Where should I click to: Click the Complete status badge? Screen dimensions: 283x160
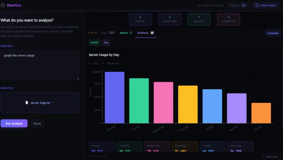[x=273, y=33]
